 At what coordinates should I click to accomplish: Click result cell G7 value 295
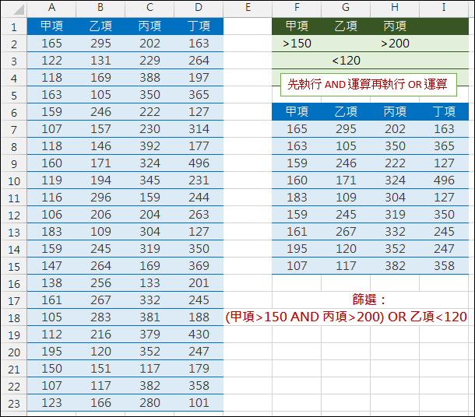tap(346, 129)
